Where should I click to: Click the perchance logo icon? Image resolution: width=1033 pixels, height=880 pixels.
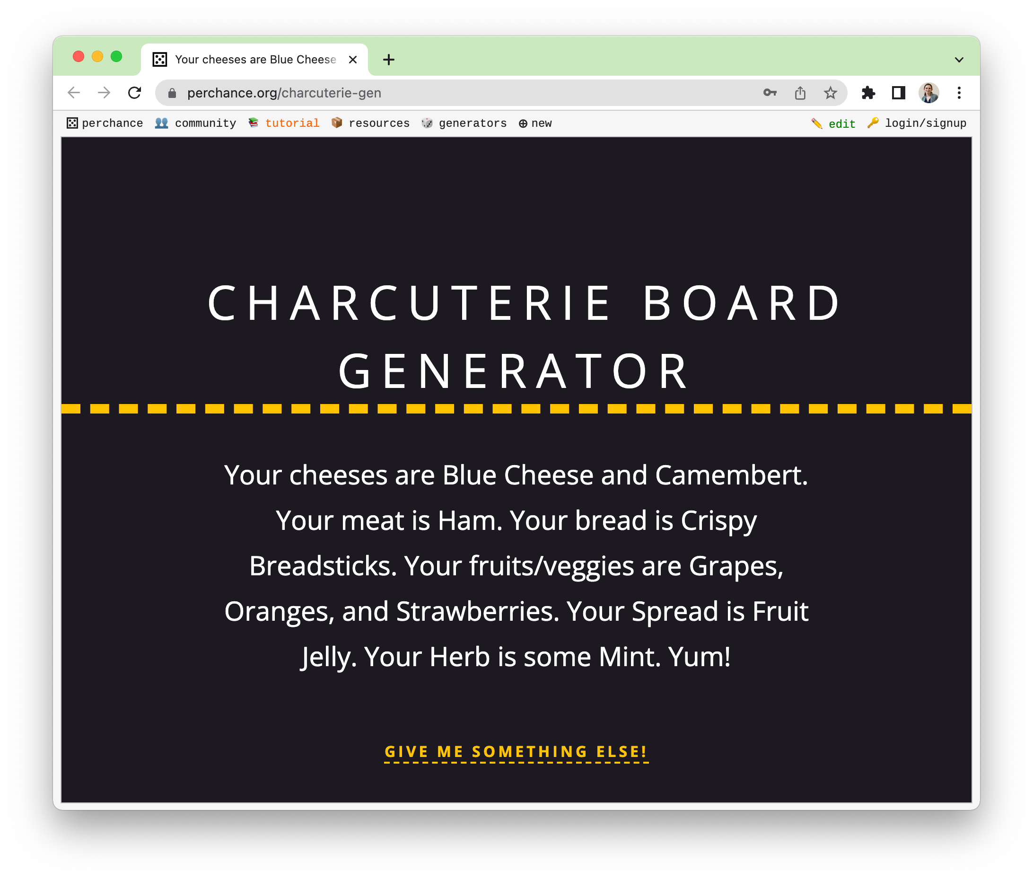pyautogui.click(x=70, y=123)
